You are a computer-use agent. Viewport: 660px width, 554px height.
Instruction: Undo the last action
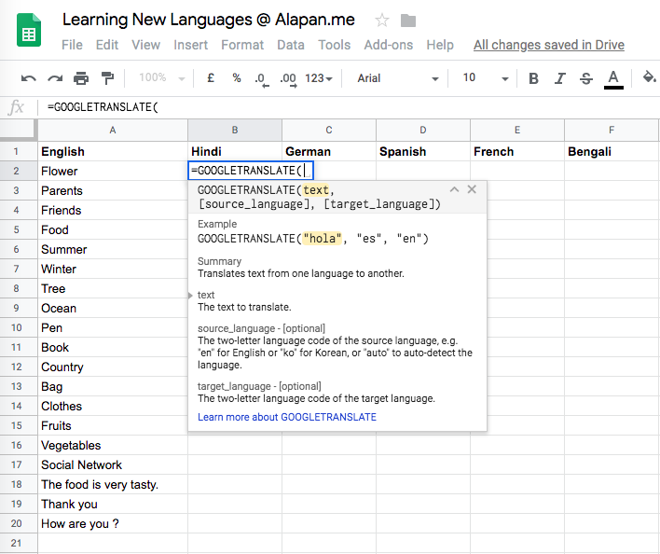tap(29, 78)
